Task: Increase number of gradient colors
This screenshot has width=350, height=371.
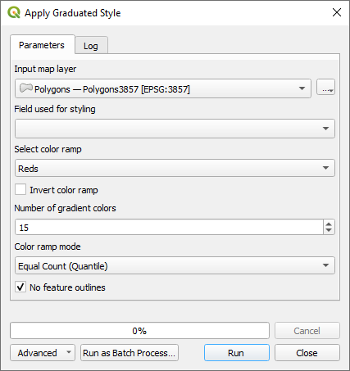Action: point(329,224)
